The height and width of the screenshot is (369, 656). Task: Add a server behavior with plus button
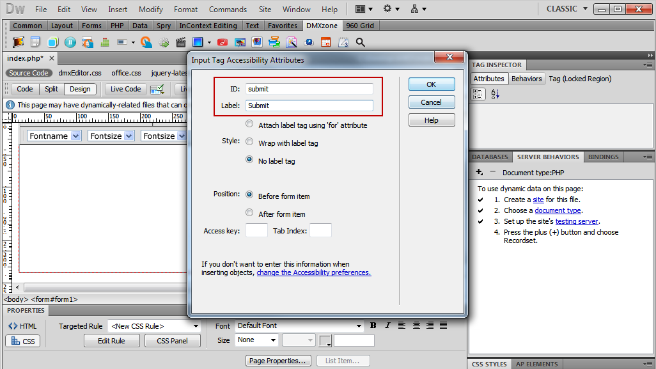(x=480, y=172)
